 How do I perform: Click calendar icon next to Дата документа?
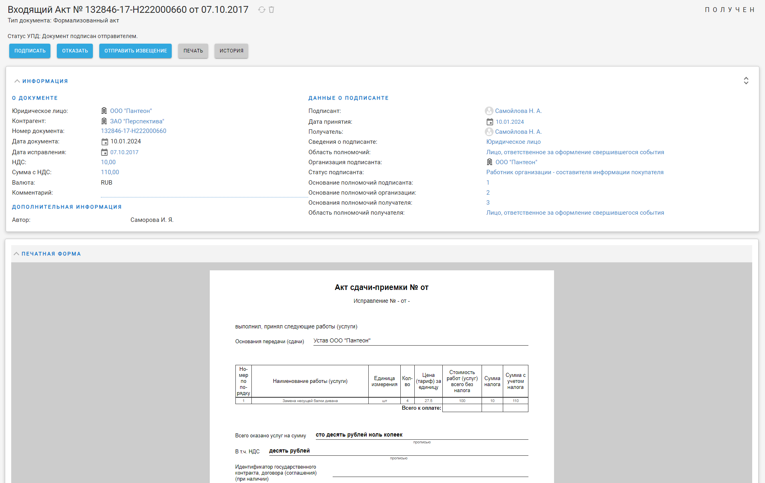pos(104,142)
